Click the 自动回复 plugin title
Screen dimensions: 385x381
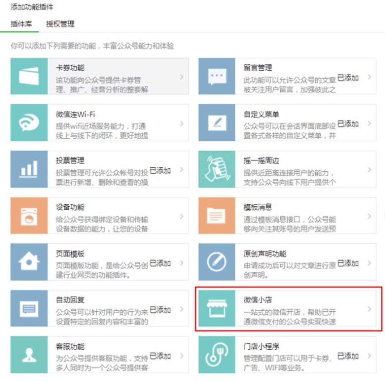point(70,300)
